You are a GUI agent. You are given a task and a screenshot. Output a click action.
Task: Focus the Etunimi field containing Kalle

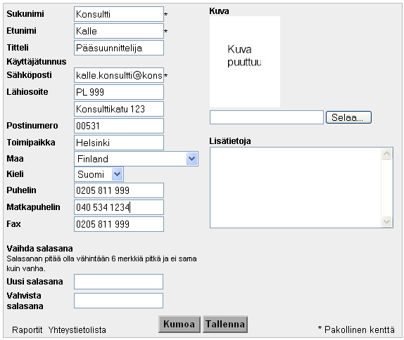coord(119,31)
